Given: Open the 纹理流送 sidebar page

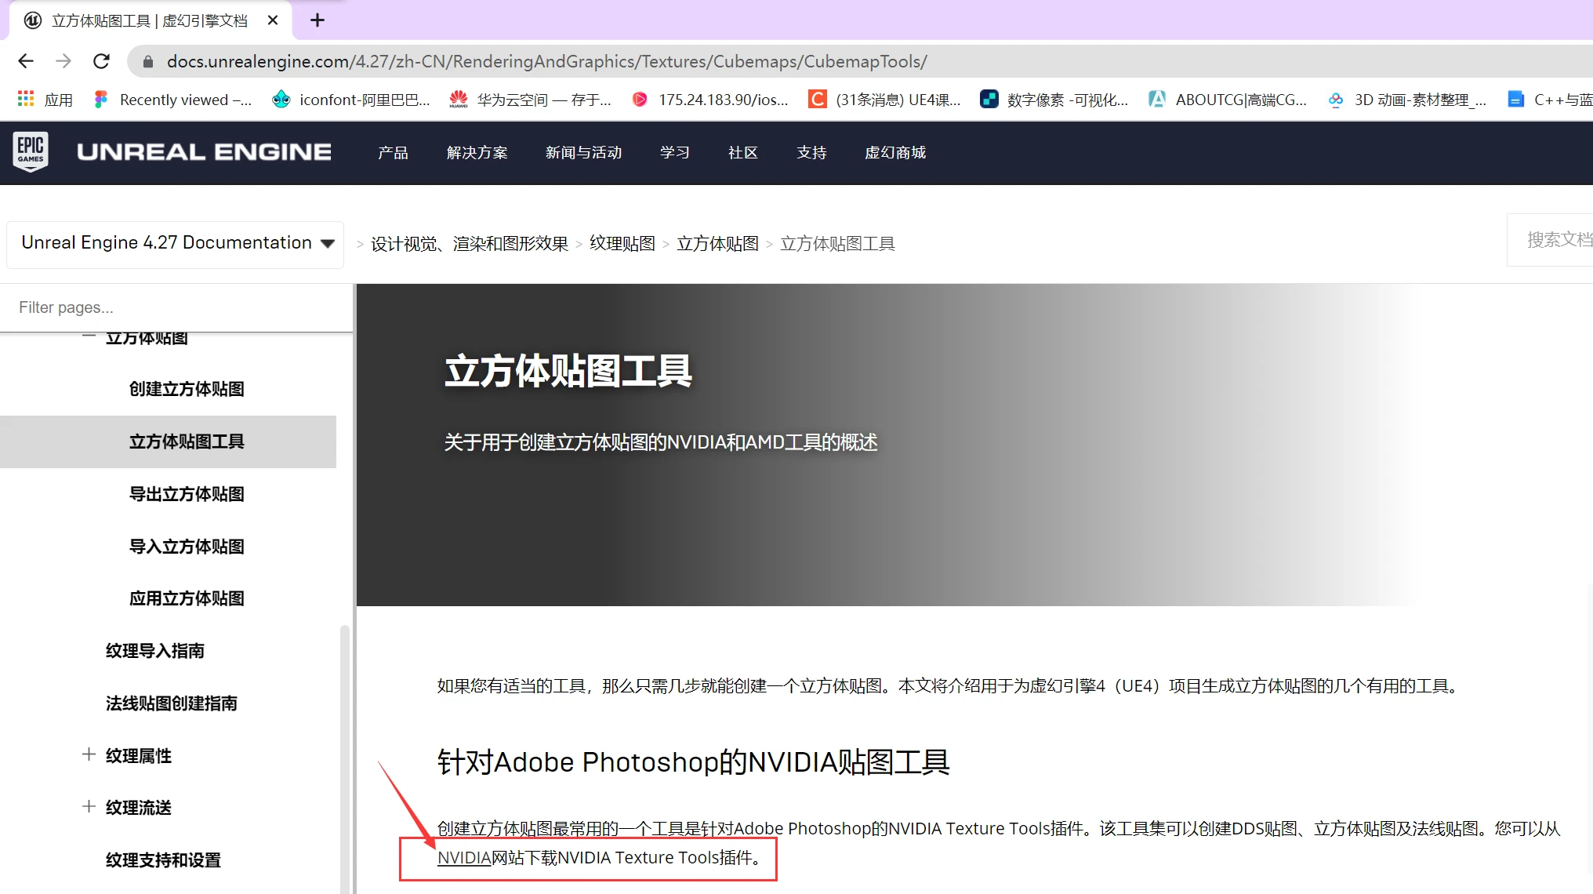Looking at the screenshot, I should [x=138, y=808].
